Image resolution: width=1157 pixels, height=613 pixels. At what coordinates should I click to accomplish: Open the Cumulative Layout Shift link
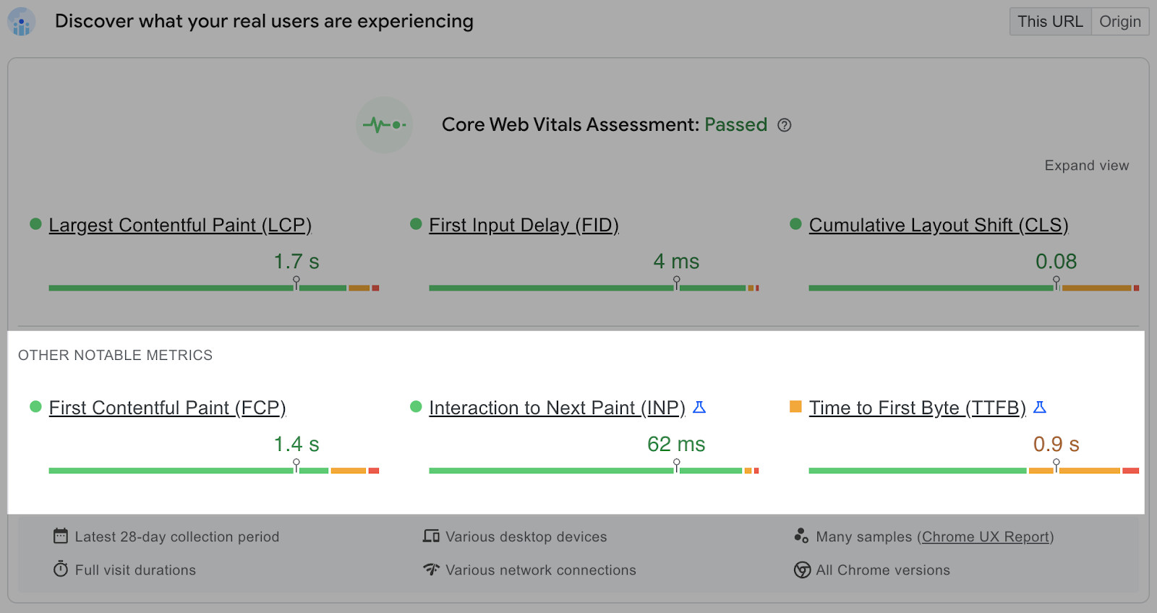(x=938, y=225)
